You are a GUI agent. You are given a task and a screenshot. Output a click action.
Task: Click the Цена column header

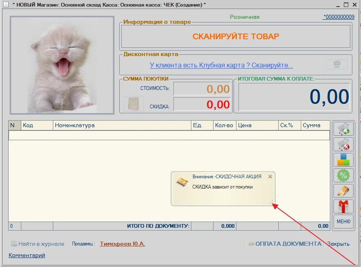click(257, 126)
